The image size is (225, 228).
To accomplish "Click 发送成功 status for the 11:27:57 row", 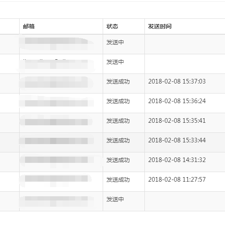I will (118, 180).
